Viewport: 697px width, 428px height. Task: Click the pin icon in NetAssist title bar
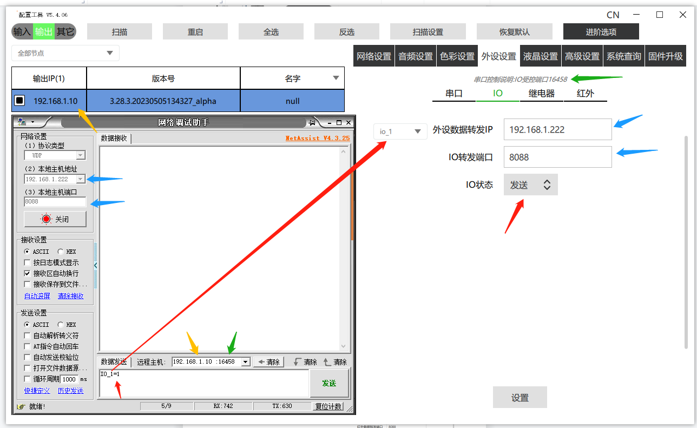tap(312, 122)
